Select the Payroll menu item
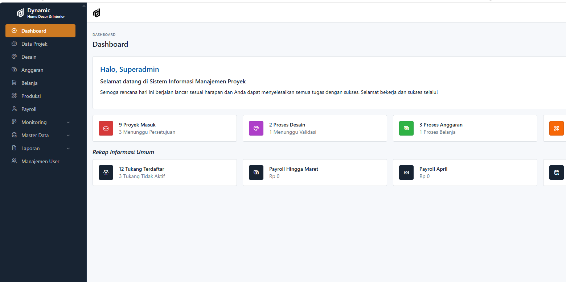Image resolution: width=566 pixels, height=282 pixels. [x=40, y=109]
